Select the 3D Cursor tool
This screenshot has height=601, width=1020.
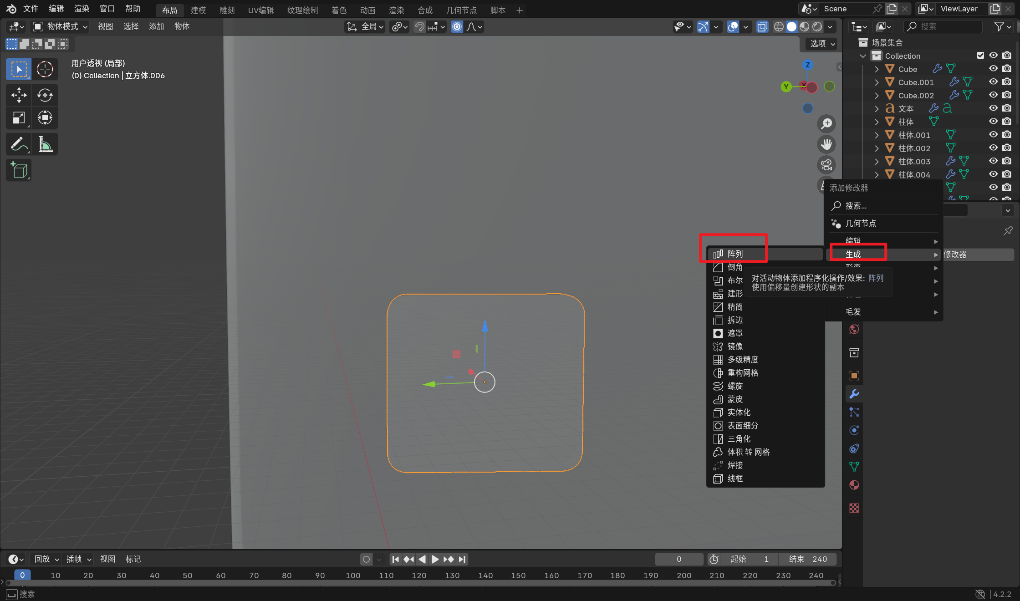[45, 69]
